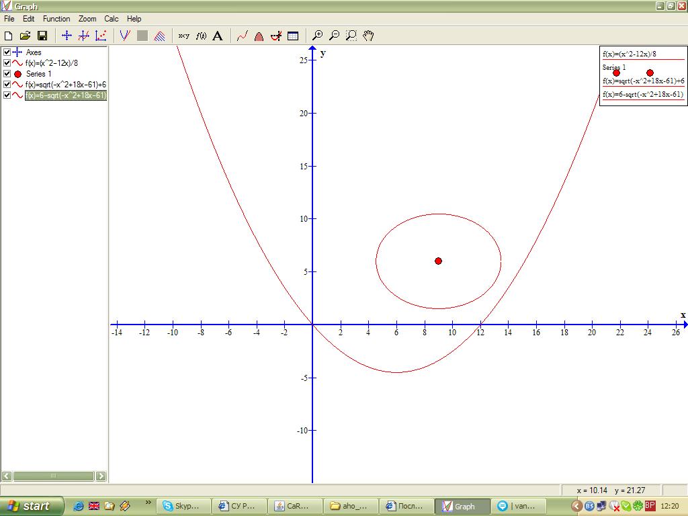Screen dimensions: 688x516
Task: Uncheck the Axes visibility checkbox
Action: pyautogui.click(x=7, y=52)
